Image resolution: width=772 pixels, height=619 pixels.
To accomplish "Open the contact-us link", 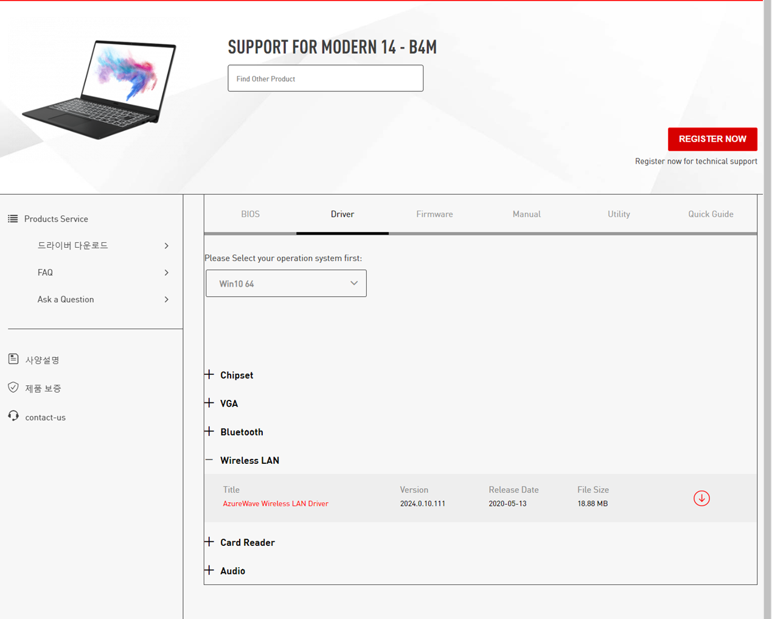I will tap(45, 418).
